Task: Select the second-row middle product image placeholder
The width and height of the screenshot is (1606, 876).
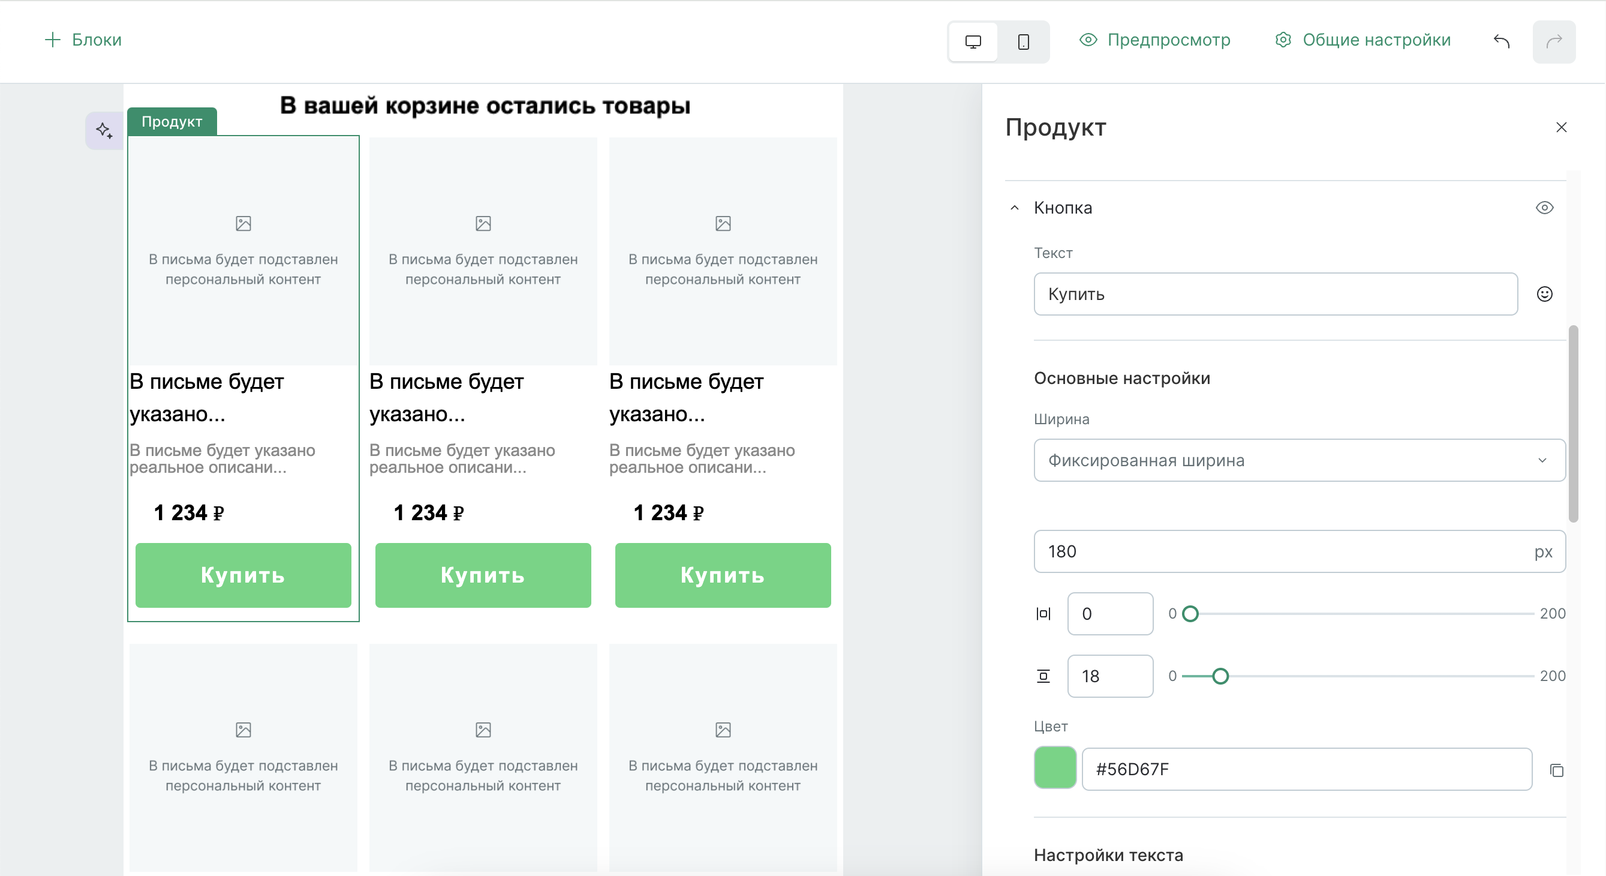Action: coord(483,757)
